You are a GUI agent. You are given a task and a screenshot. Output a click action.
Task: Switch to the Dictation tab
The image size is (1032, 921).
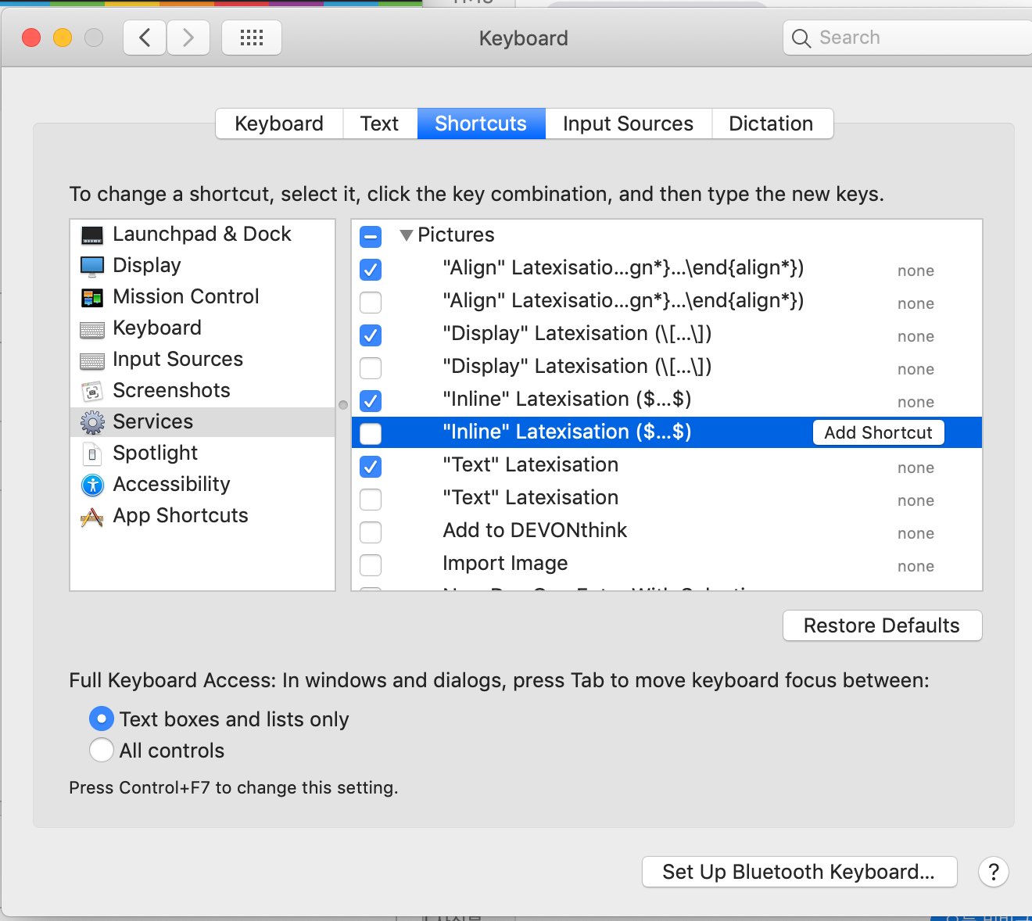pos(771,123)
